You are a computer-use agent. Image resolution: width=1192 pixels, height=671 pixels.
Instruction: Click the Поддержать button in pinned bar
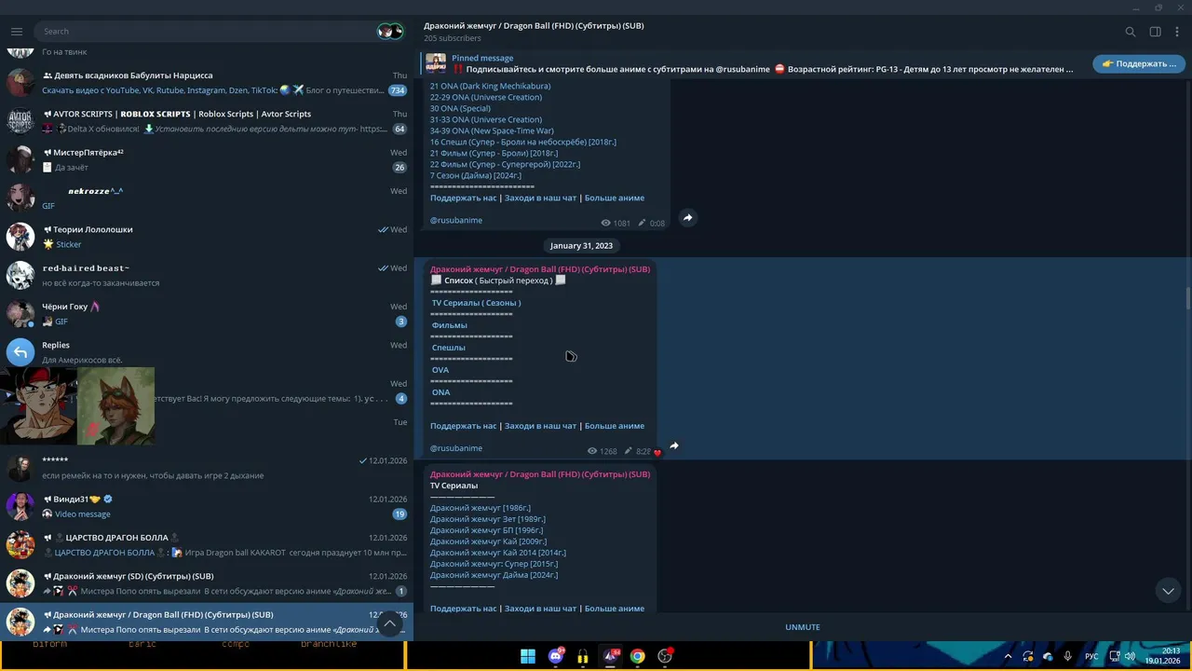(1139, 64)
